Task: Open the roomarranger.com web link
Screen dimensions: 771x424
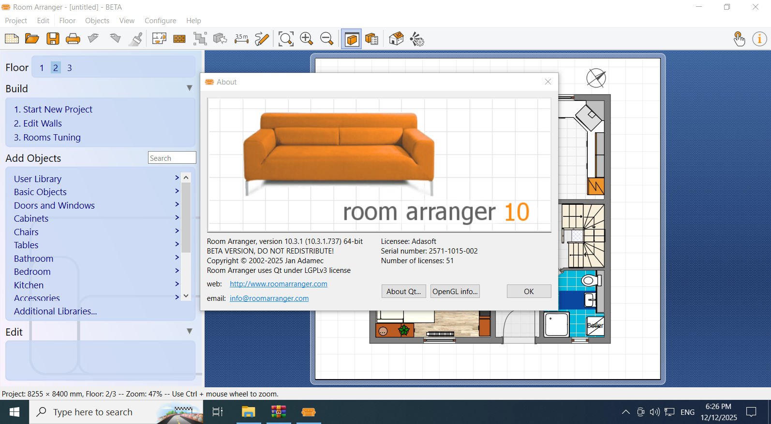Action: 278,284
